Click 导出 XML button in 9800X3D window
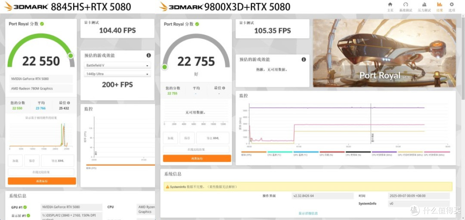The height and width of the screenshot is (220, 465). pyautogui.click(x=213, y=138)
